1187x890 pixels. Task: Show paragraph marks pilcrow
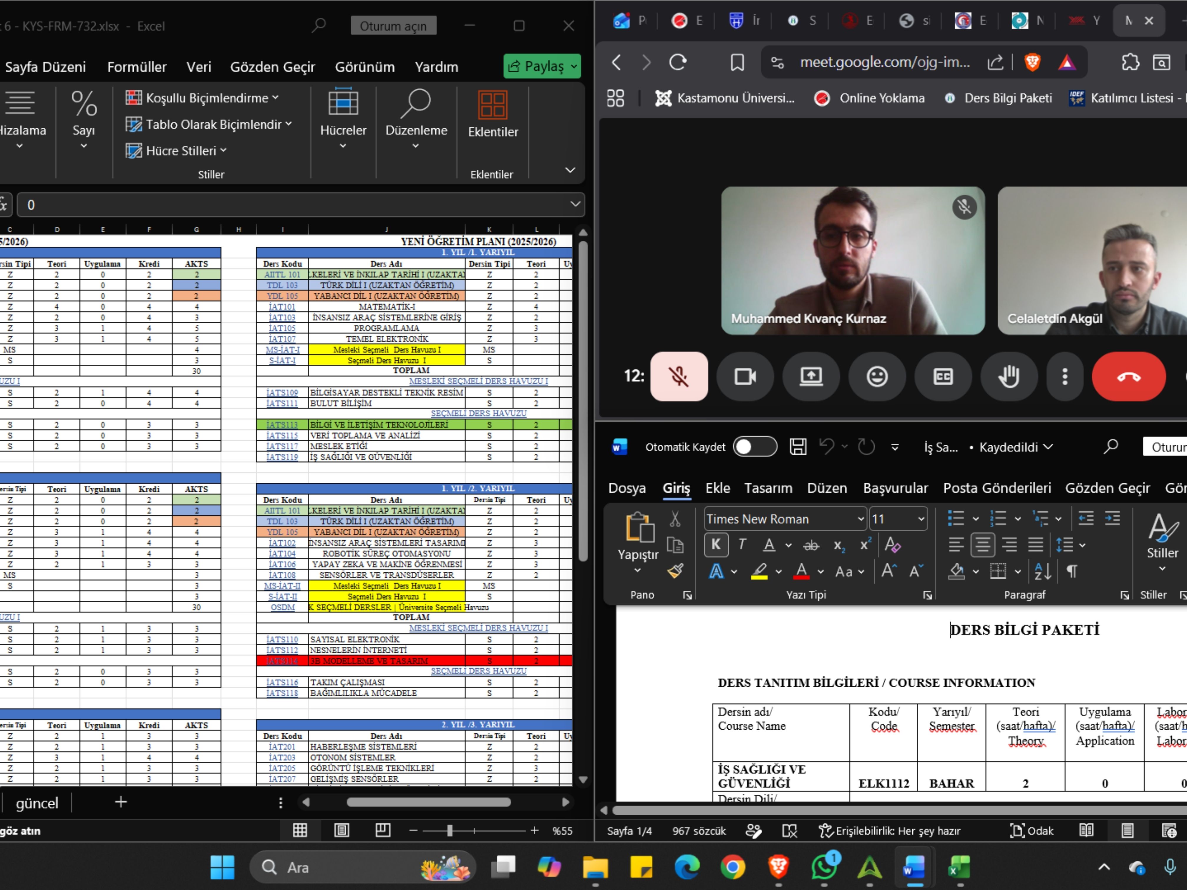[x=1072, y=571]
